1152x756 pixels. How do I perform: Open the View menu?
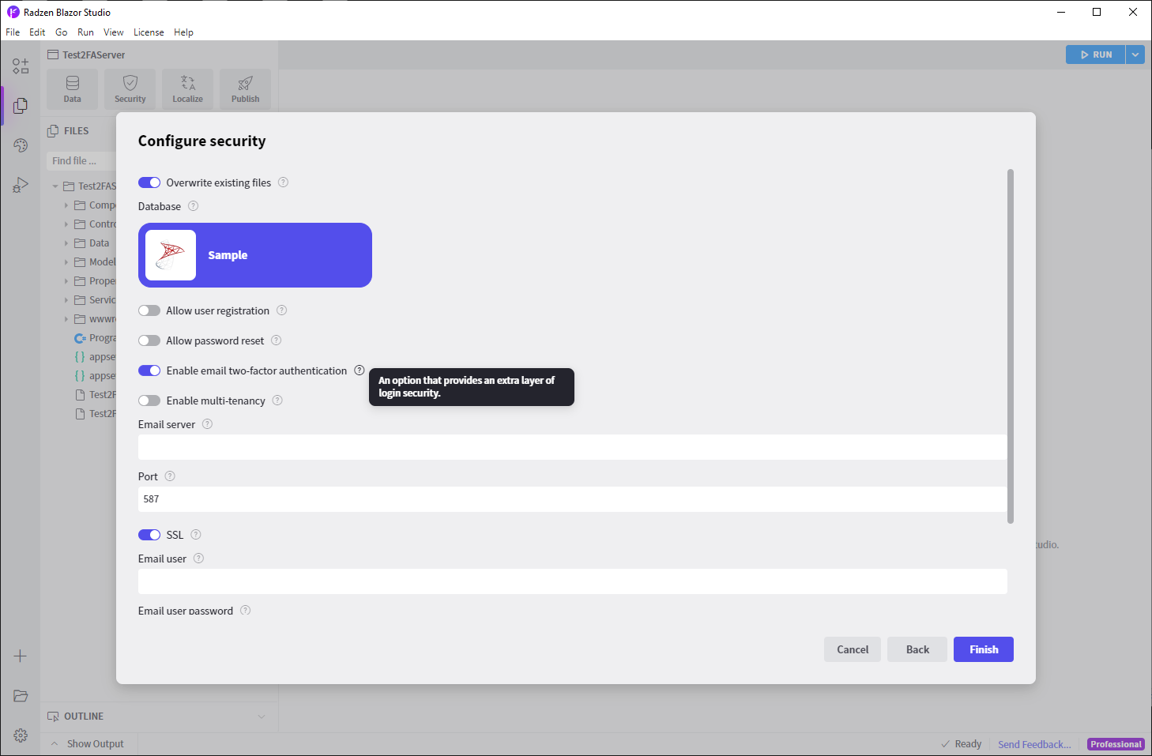click(x=114, y=32)
